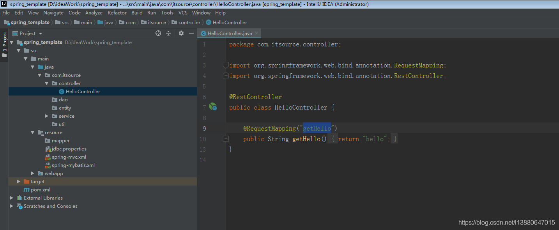The width and height of the screenshot is (559, 230).
Task: Click the Scratches and Consoles icon
Action: pyautogui.click(x=19, y=206)
